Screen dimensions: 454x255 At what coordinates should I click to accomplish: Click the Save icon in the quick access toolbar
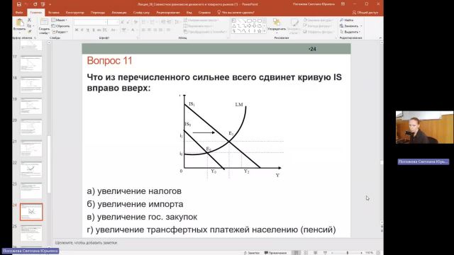(x=19, y=4)
